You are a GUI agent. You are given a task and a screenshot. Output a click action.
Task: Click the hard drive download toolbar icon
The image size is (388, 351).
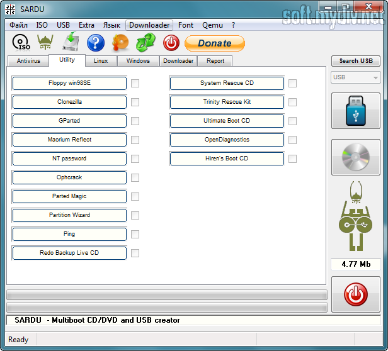[x=71, y=42]
